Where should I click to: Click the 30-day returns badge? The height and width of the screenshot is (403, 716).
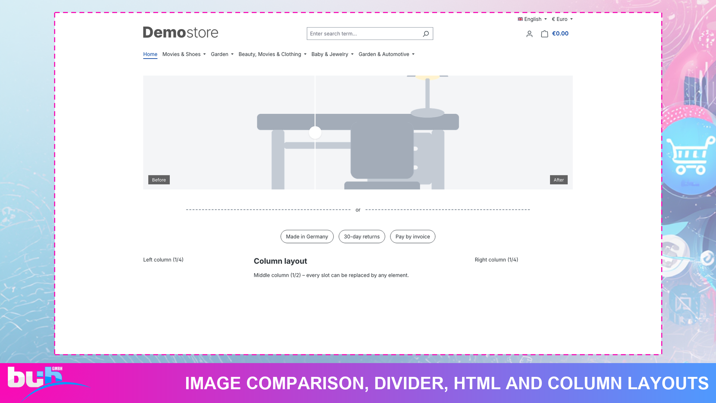click(362, 237)
